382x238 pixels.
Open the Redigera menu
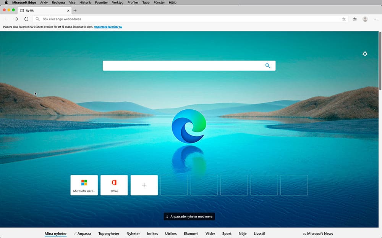[58, 2]
